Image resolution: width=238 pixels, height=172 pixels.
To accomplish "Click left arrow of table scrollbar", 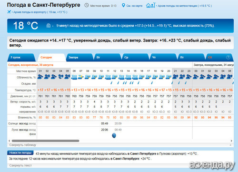I will click(x=9, y=141).
